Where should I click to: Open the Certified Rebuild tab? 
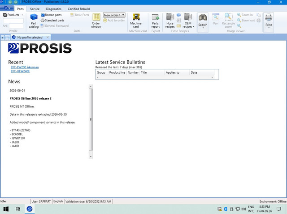tap(79, 9)
